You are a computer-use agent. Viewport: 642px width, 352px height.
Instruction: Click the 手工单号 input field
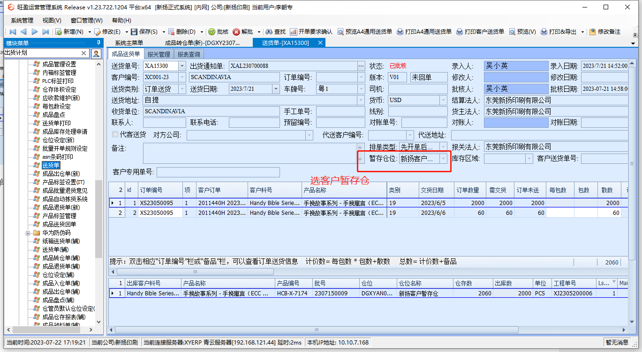340,111
